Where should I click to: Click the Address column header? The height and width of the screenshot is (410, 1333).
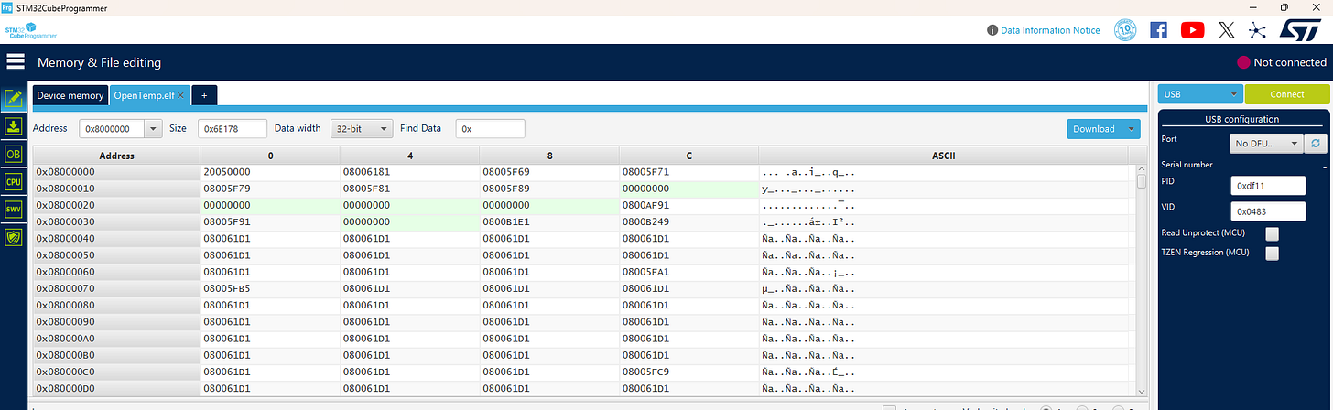point(116,156)
